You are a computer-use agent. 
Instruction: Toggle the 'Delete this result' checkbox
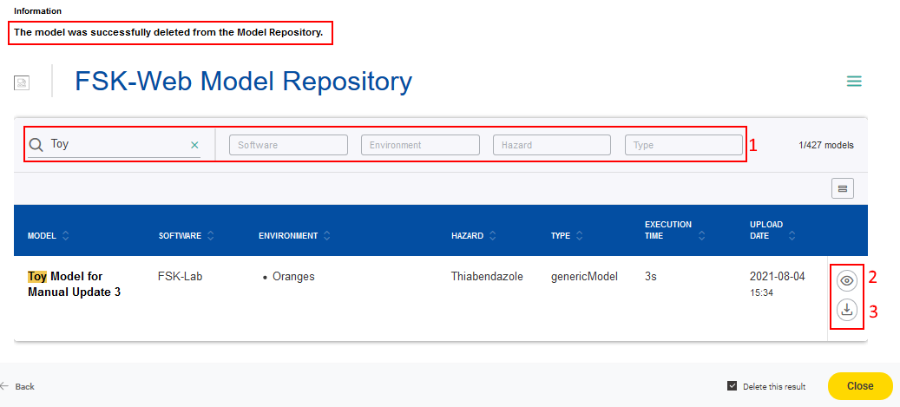[x=732, y=386]
